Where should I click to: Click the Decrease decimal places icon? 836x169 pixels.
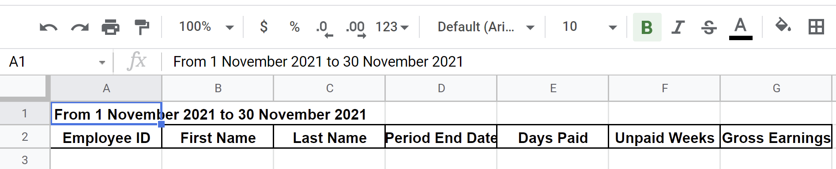(x=324, y=29)
